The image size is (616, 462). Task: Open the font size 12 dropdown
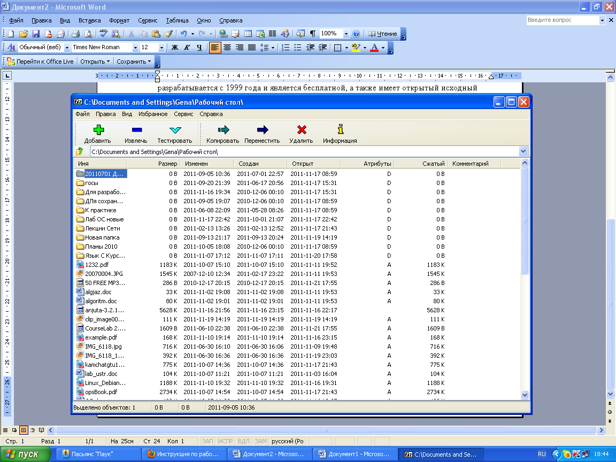[161, 48]
